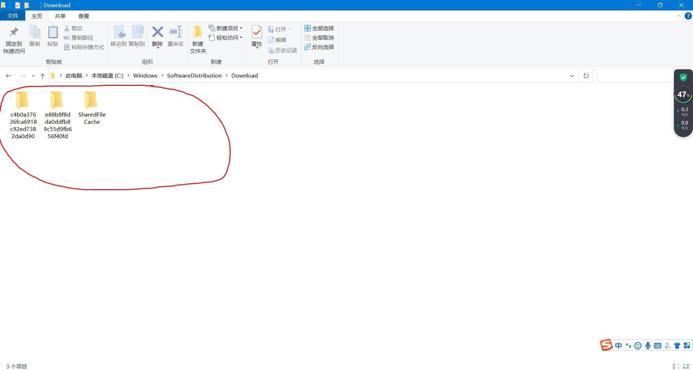Select 剪切 cut in ribbon
This screenshot has height=371, width=693.
[73, 28]
